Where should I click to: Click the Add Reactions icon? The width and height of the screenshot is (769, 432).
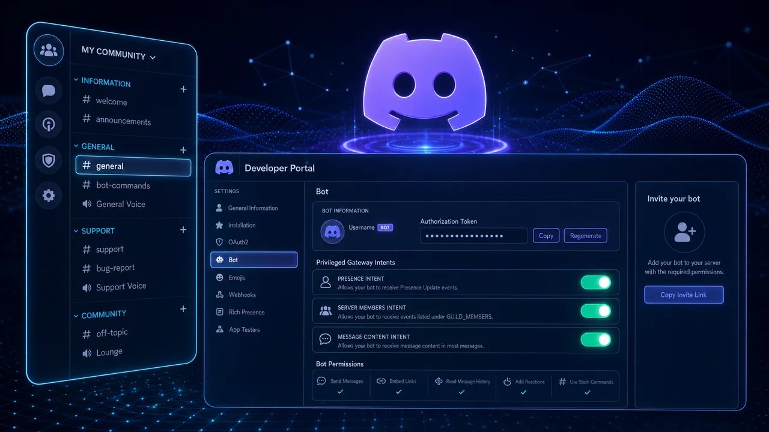pyautogui.click(x=507, y=381)
